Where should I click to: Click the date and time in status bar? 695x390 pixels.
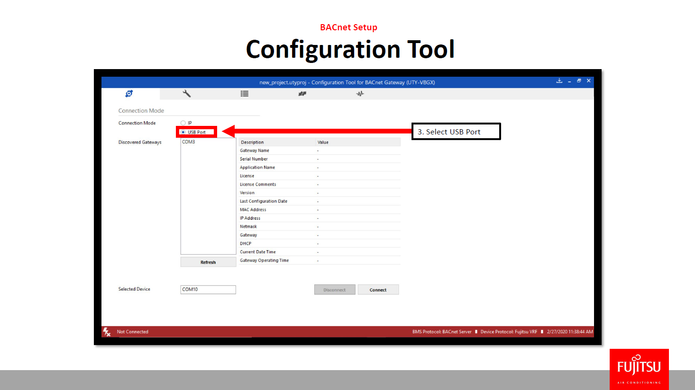(x=570, y=332)
